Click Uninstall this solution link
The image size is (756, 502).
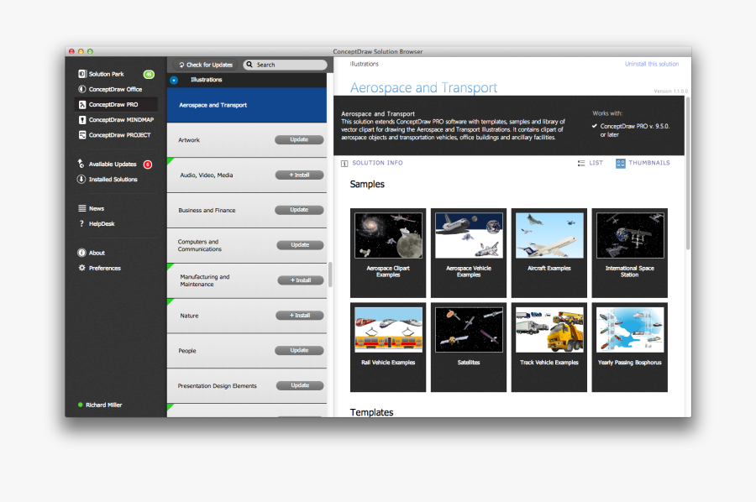[x=651, y=64]
